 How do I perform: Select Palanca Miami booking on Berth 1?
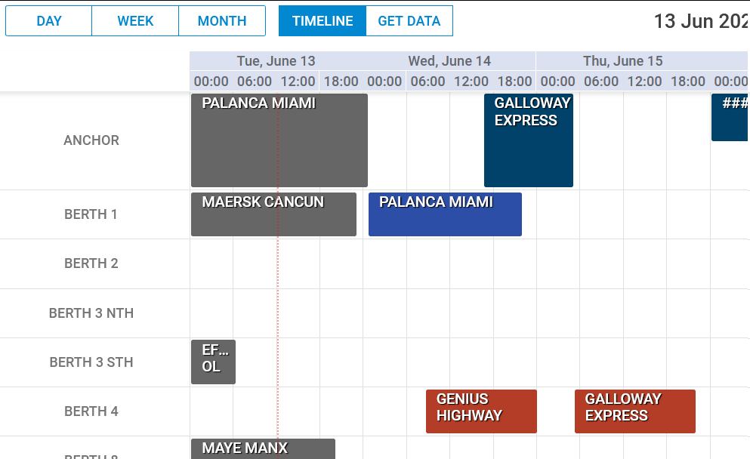tap(445, 214)
